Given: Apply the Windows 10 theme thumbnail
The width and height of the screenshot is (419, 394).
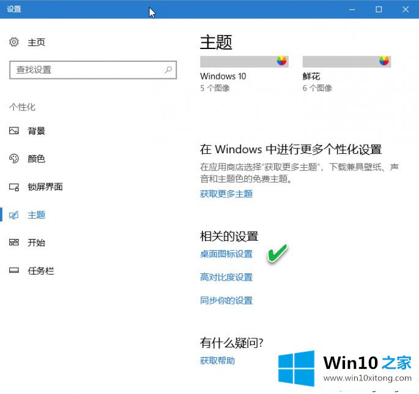Looking at the screenshot, I should click(x=244, y=61).
